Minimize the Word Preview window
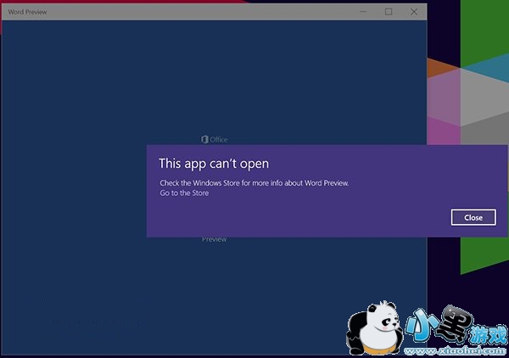This screenshot has height=358, width=509. tap(363, 12)
